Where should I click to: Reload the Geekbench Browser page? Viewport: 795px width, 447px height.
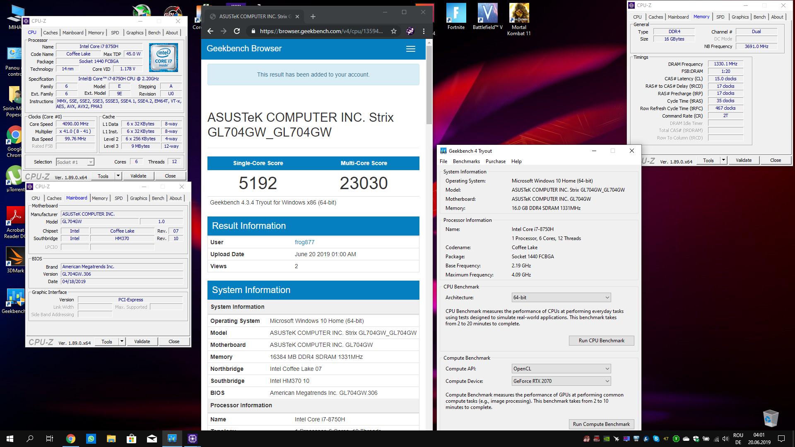tap(237, 31)
